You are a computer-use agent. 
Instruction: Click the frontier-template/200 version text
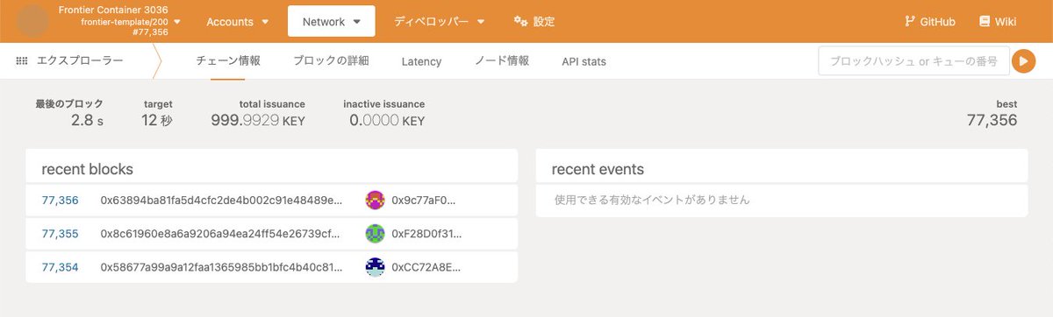125,21
